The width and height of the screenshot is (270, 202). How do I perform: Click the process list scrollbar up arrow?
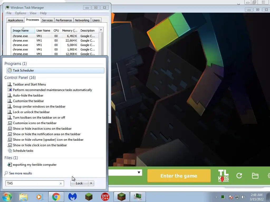click(101, 30)
